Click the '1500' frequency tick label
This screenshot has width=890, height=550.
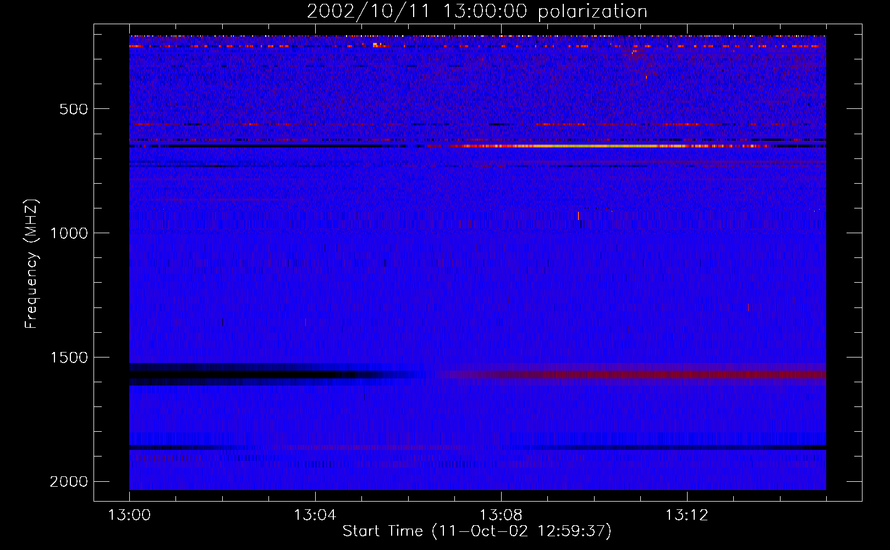coord(69,358)
